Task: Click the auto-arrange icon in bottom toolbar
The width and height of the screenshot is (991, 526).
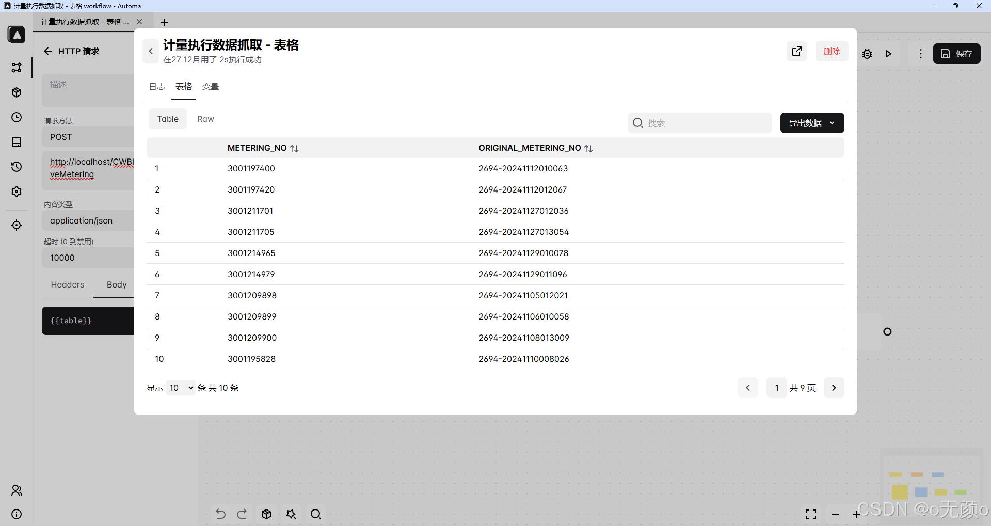Action: (x=291, y=514)
